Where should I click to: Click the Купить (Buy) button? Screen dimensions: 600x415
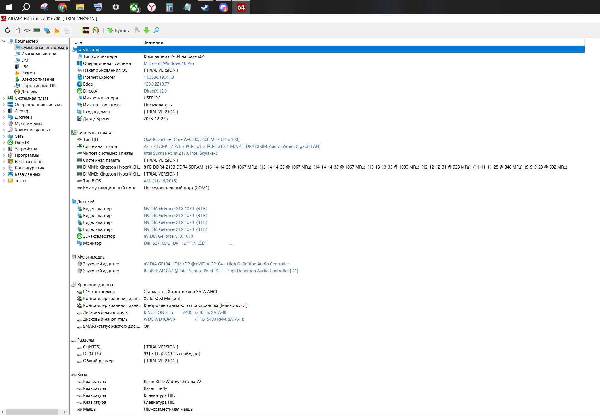click(x=118, y=30)
